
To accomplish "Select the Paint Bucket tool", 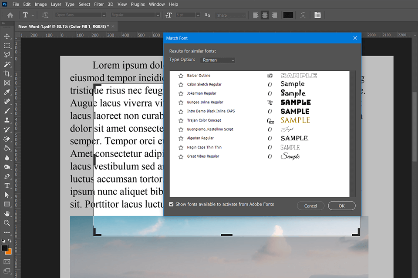I will click(7, 148).
